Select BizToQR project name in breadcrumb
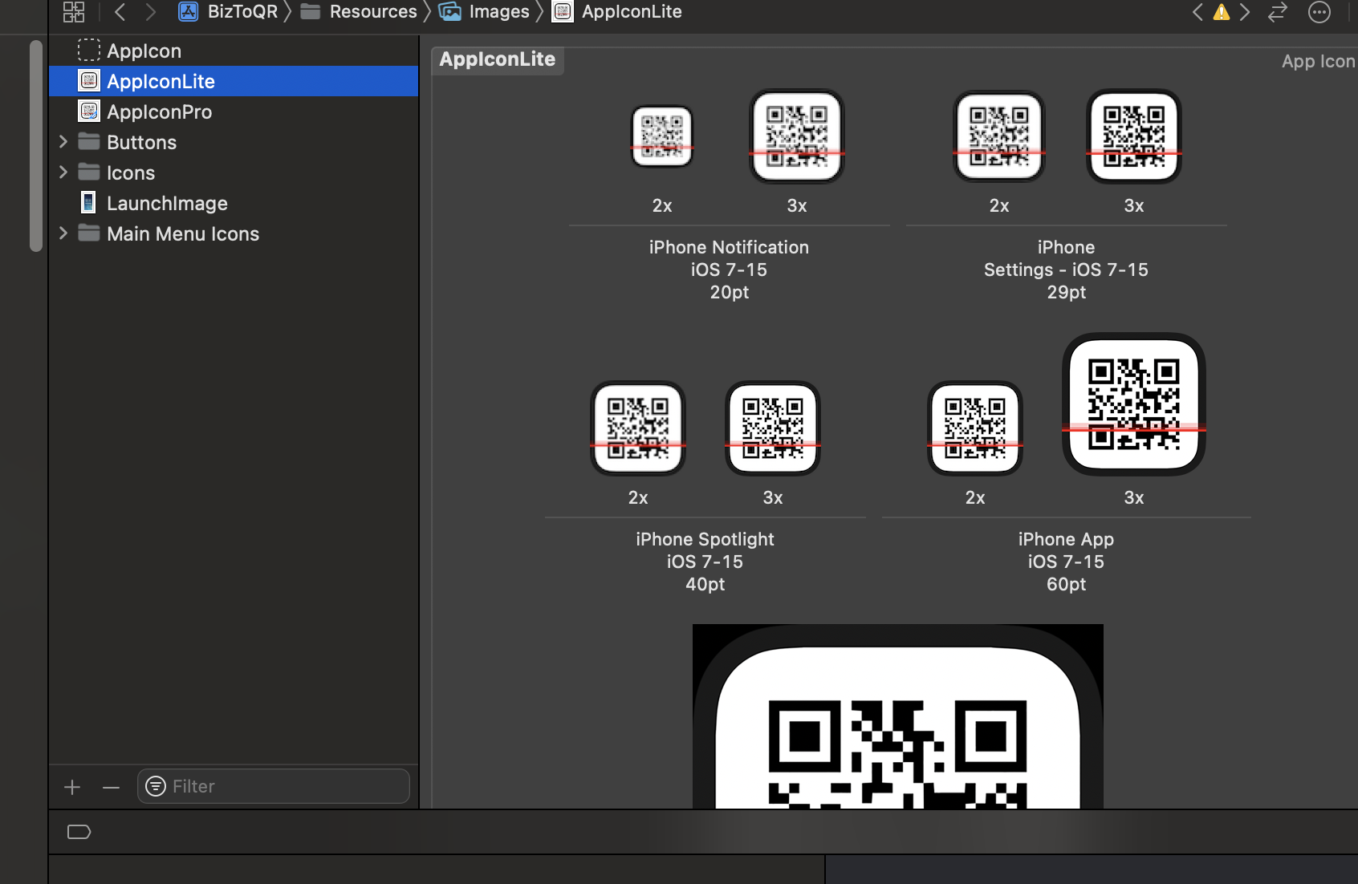This screenshot has height=884, width=1358. coord(242,12)
